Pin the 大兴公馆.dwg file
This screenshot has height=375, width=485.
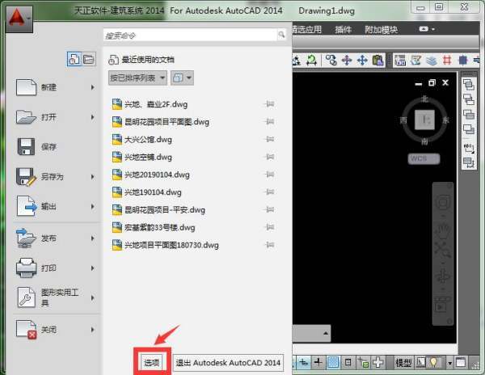coord(270,139)
